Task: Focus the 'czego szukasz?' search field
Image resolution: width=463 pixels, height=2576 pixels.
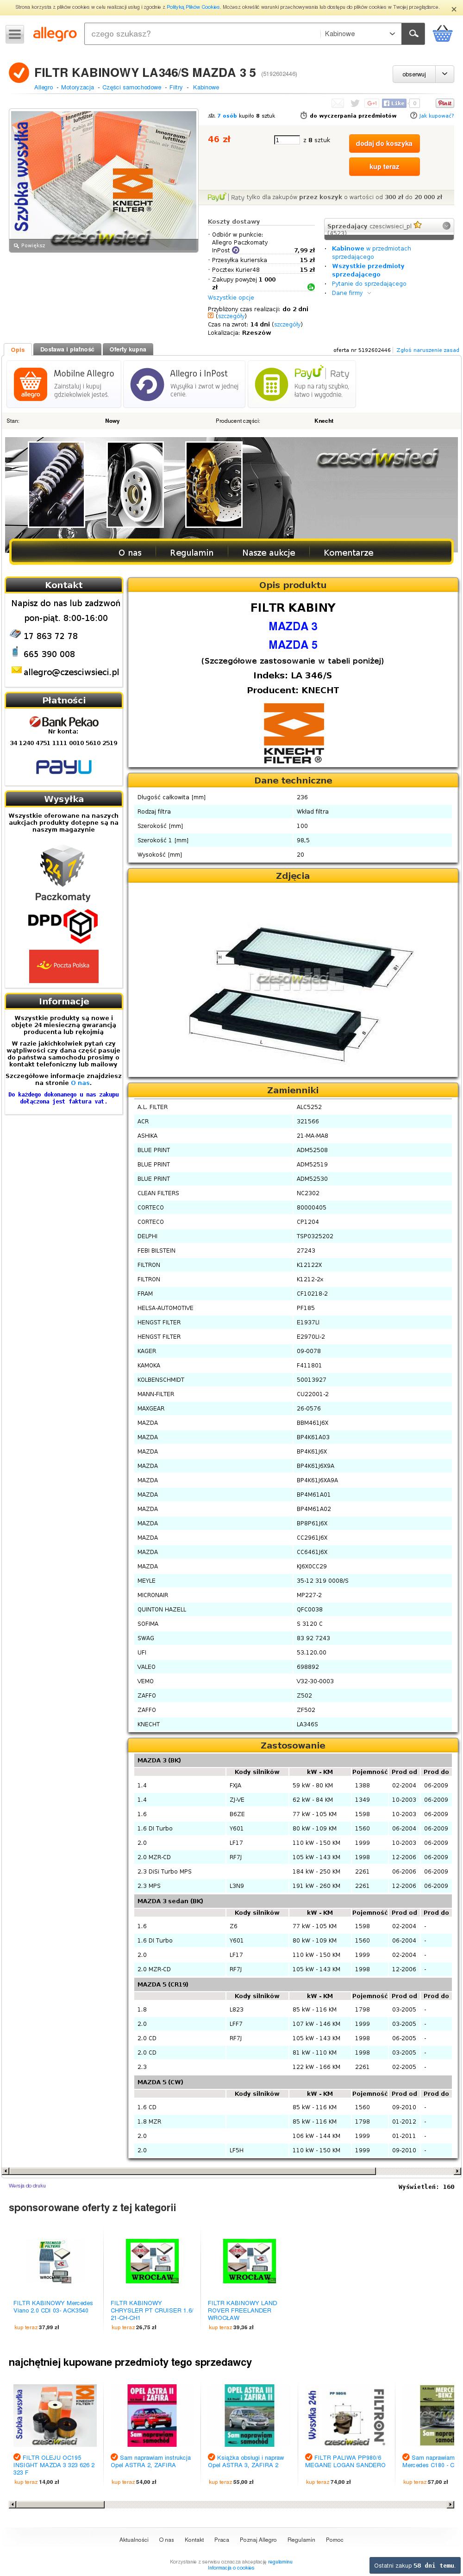Action: coord(202,34)
